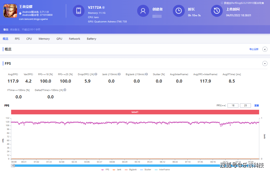Toggle FPS series in chart legend
Screen dimensions: 270x171
[105, 169]
